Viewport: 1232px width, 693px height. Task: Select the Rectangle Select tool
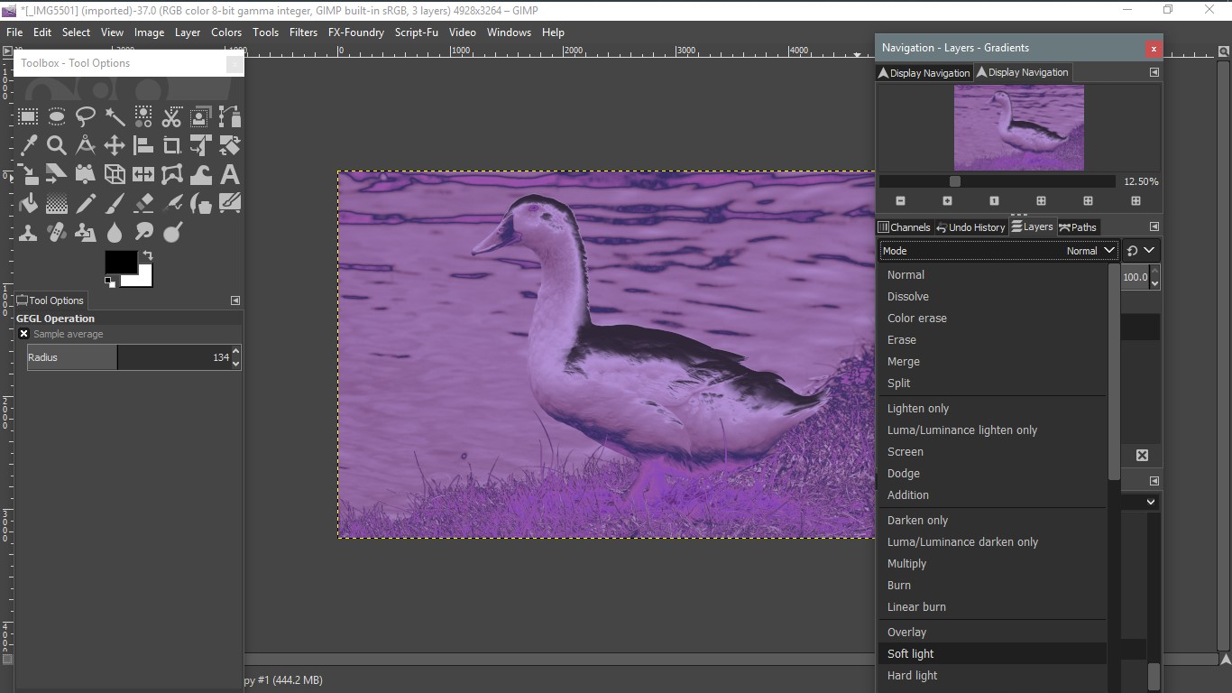(28, 116)
